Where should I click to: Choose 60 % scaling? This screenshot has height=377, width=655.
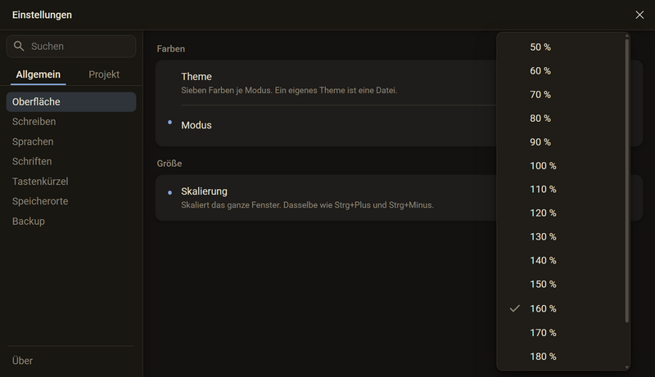point(561,71)
